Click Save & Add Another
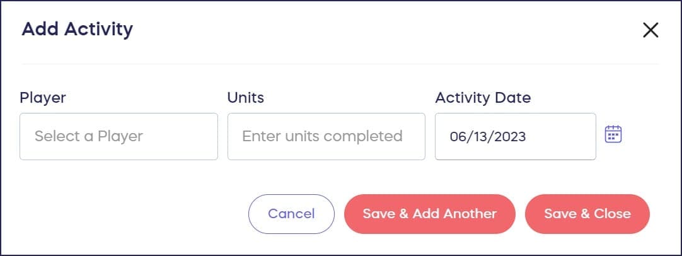This screenshot has width=682, height=256. click(x=429, y=214)
